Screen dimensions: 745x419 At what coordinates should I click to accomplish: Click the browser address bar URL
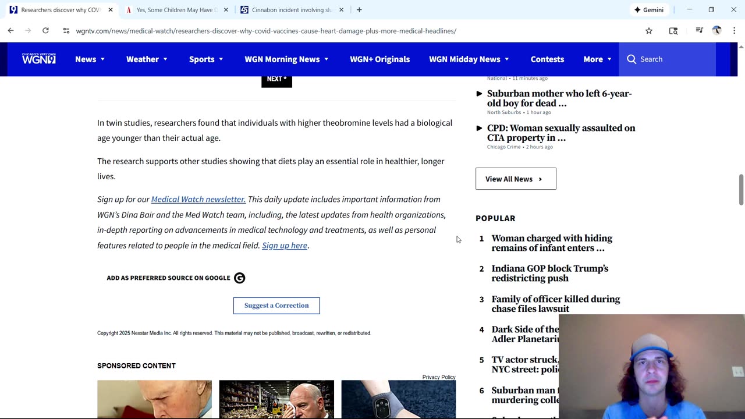click(x=266, y=31)
